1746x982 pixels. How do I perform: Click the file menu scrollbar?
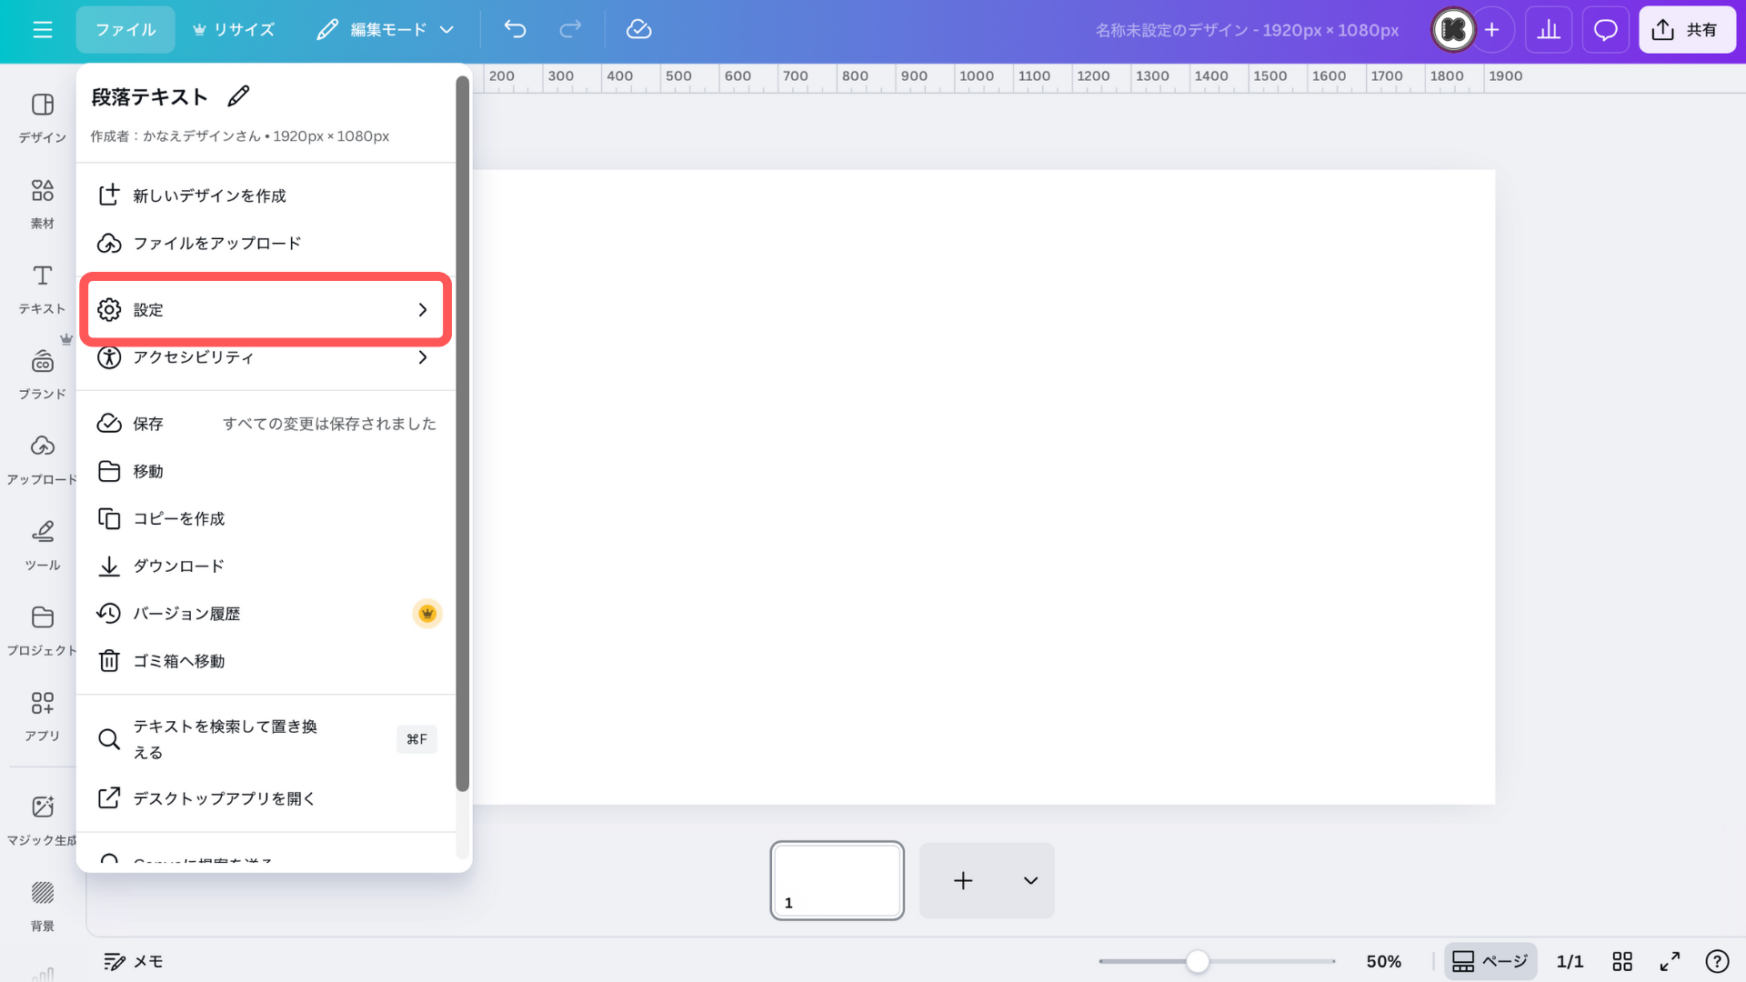coord(462,434)
